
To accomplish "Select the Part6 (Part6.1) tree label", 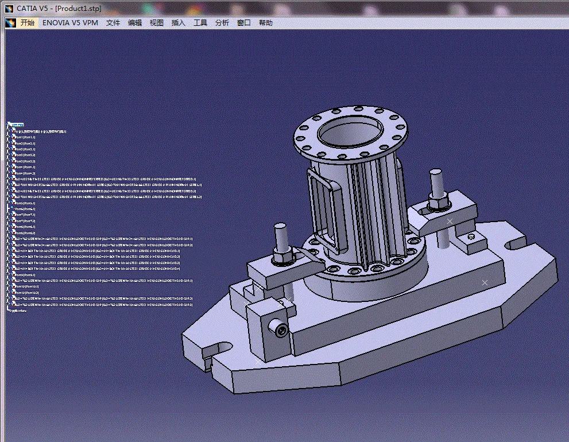I will point(25,209).
